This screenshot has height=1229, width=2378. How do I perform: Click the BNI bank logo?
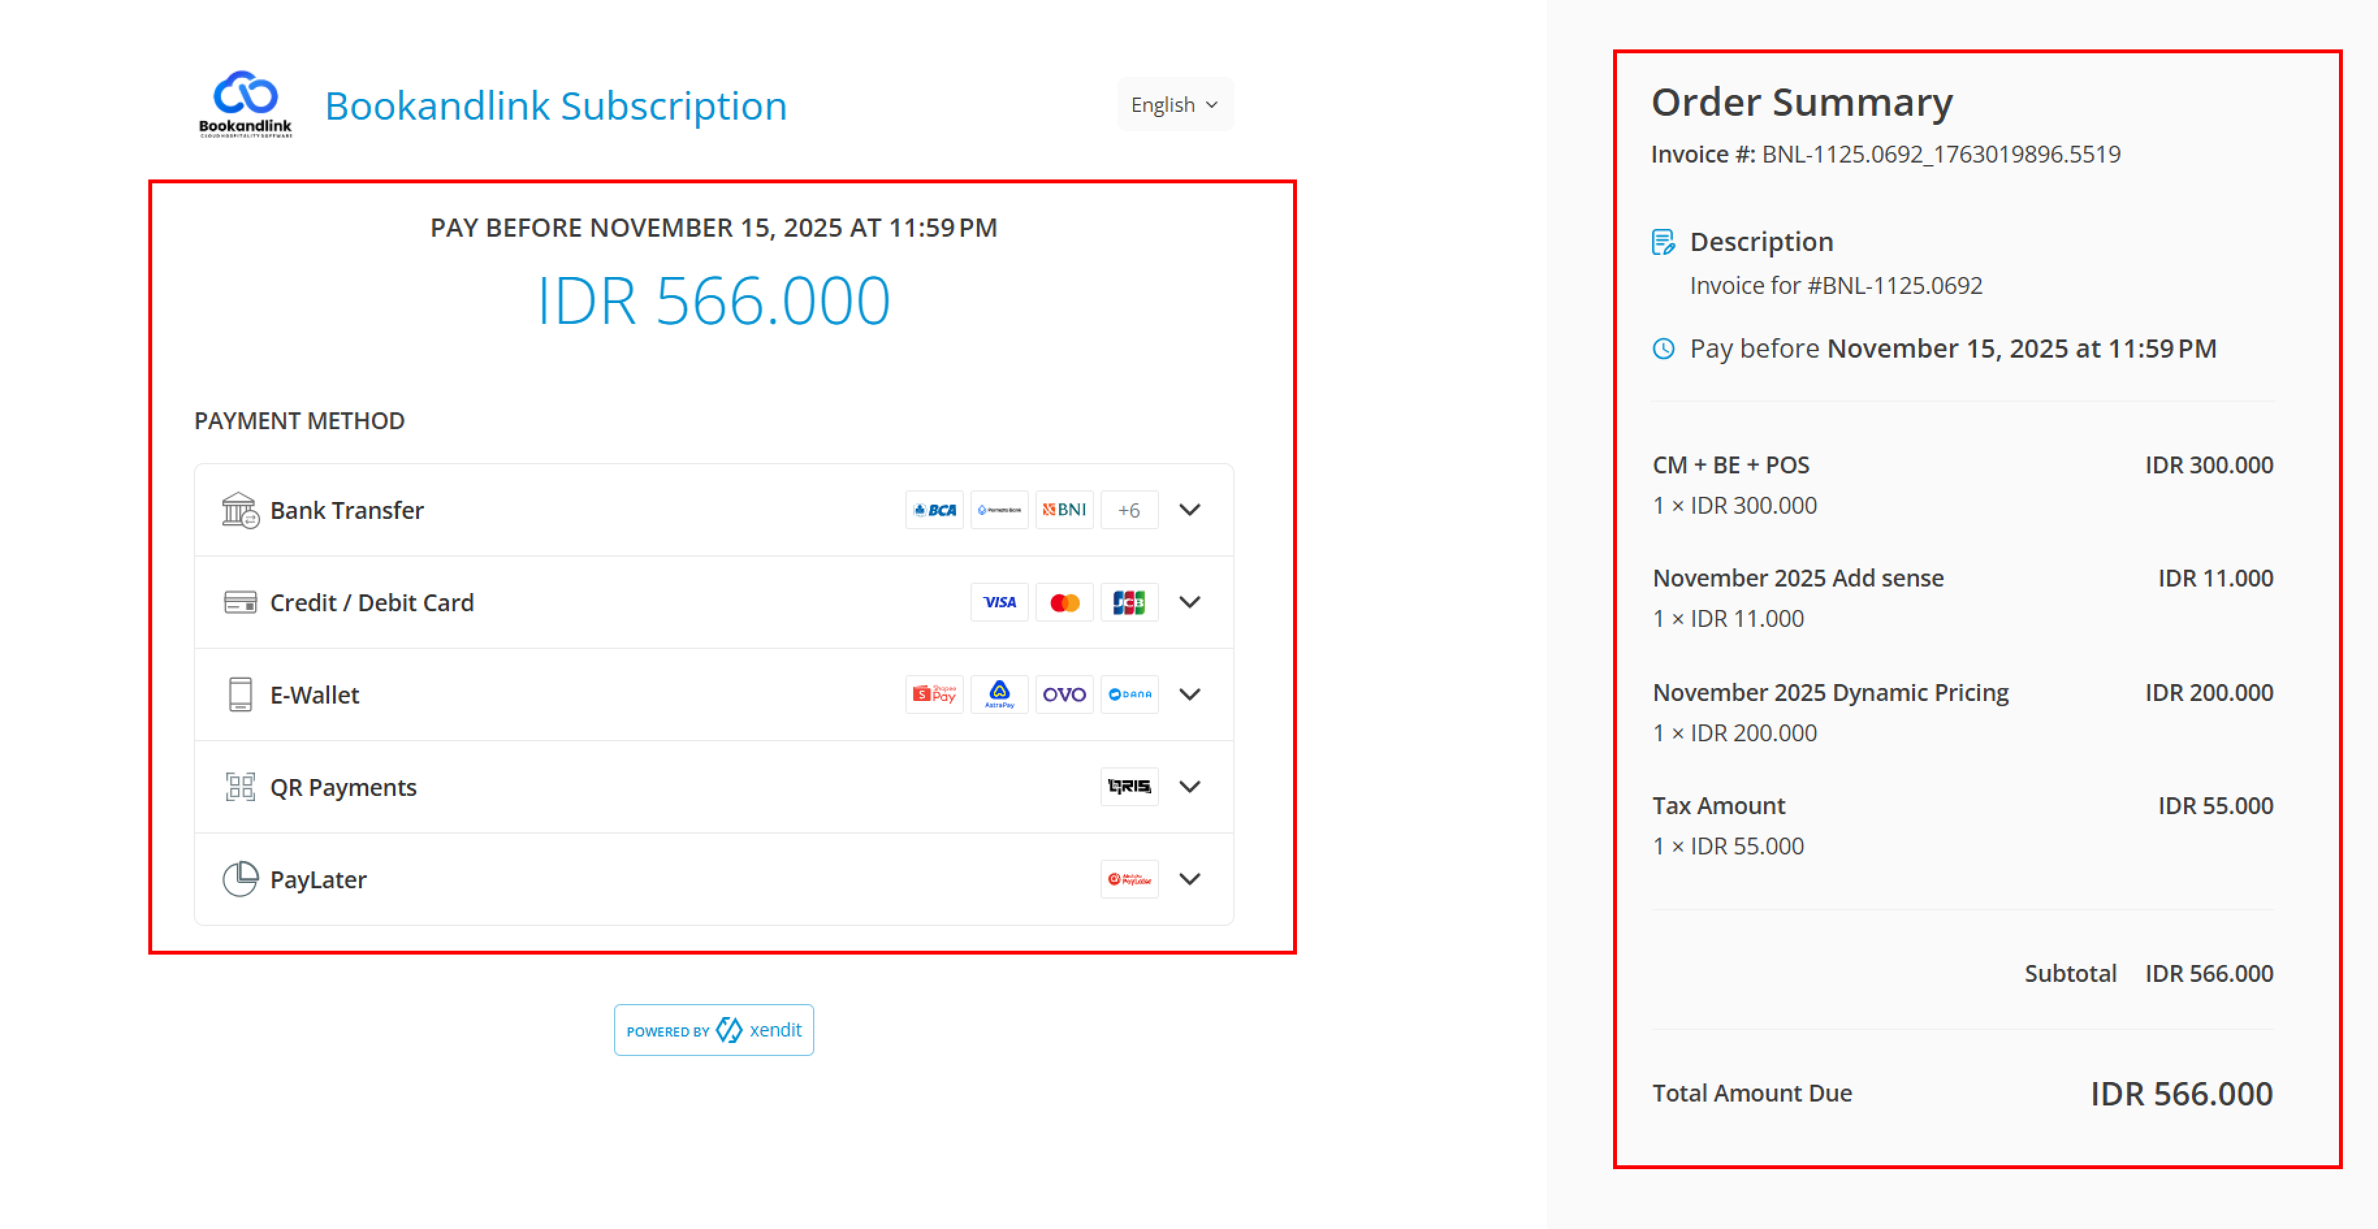coord(1064,510)
